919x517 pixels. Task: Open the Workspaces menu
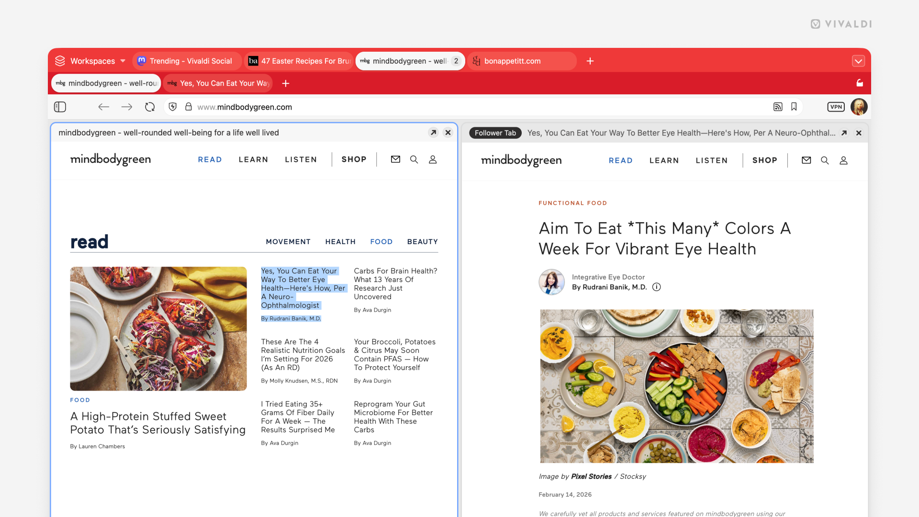pyautogui.click(x=90, y=61)
